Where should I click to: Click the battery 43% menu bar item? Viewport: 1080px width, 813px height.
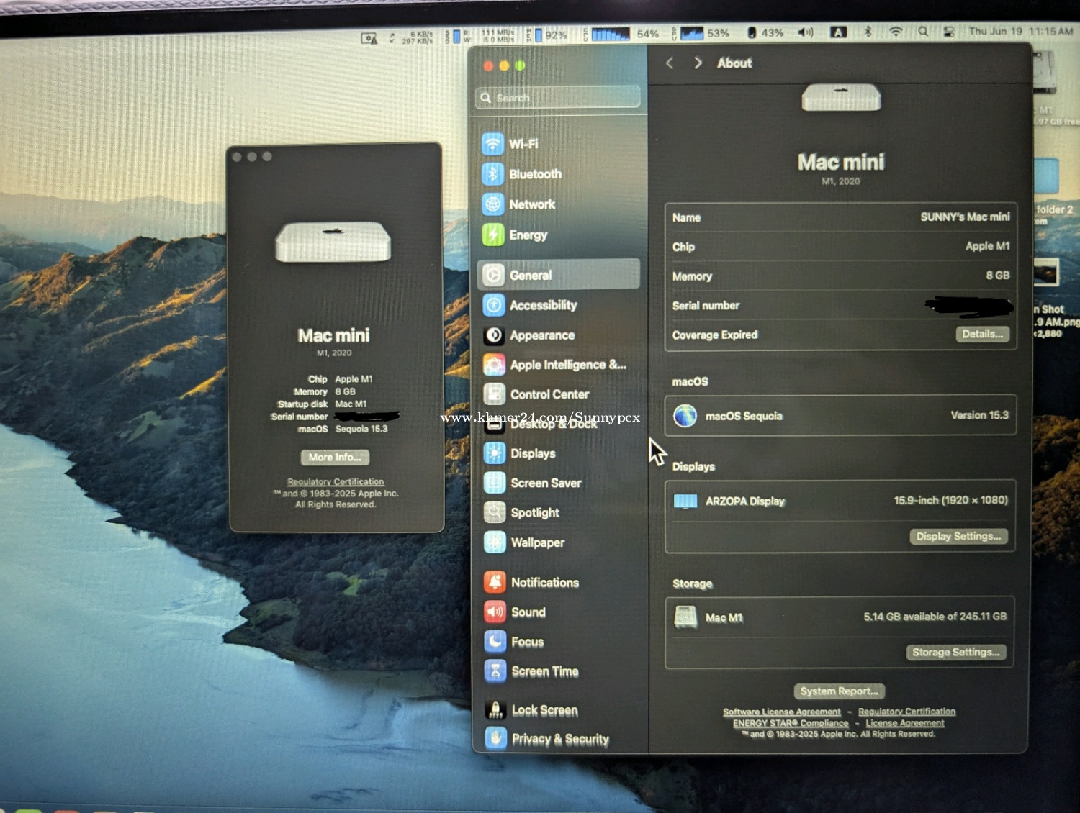click(x=765, y=32)
